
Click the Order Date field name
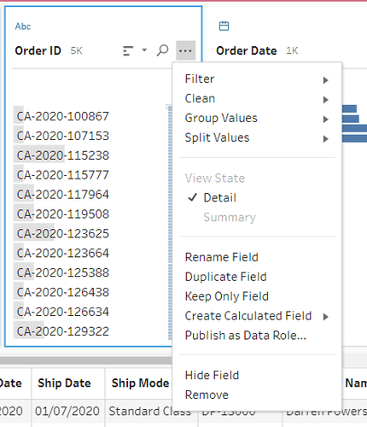pos(247,51)
